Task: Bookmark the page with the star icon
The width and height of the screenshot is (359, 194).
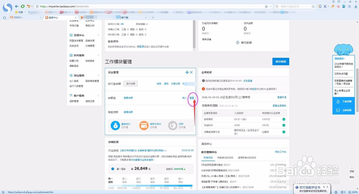Action: click(266, 6)
